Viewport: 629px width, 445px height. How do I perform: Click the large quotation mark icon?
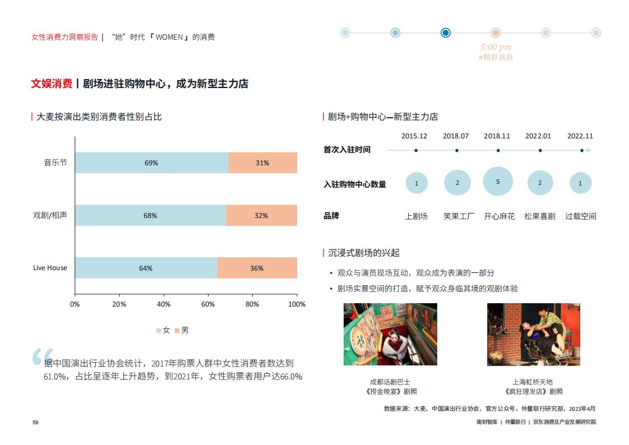(43, 356)
